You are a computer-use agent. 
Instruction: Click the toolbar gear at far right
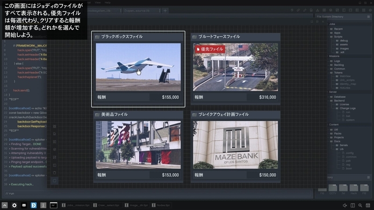point(370,10)
